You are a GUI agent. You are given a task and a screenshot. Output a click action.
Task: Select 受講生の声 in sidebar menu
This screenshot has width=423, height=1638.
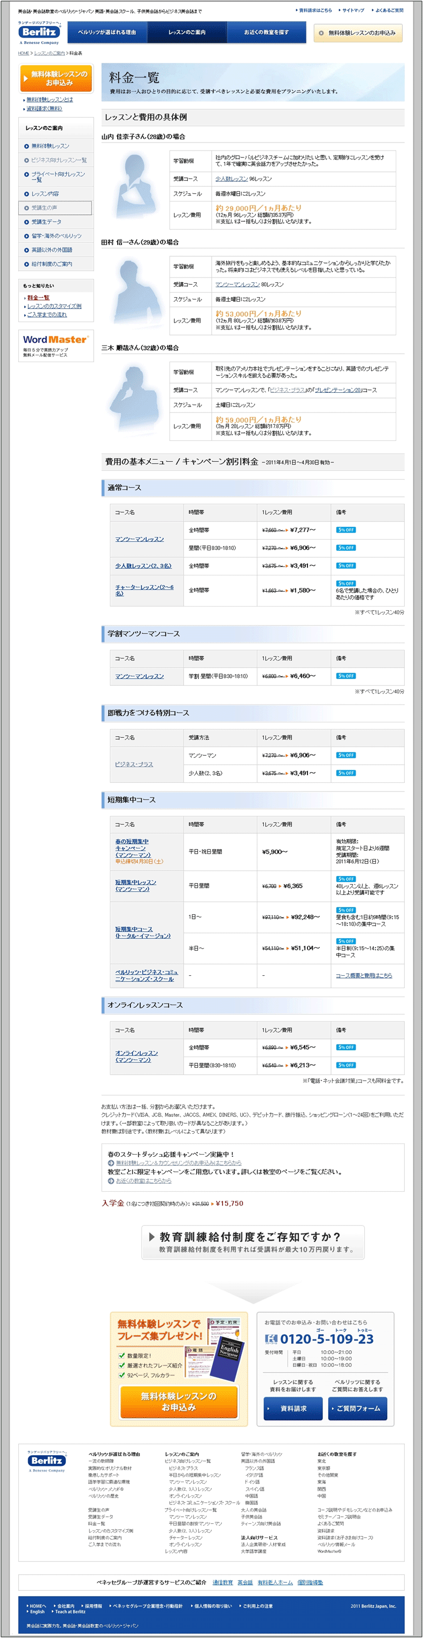(x=56, y=208)
